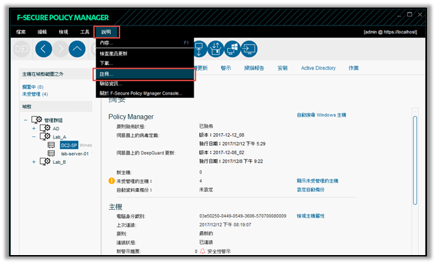Click the monitor with down-arrow toolbar icon

(x=199, y=49)
